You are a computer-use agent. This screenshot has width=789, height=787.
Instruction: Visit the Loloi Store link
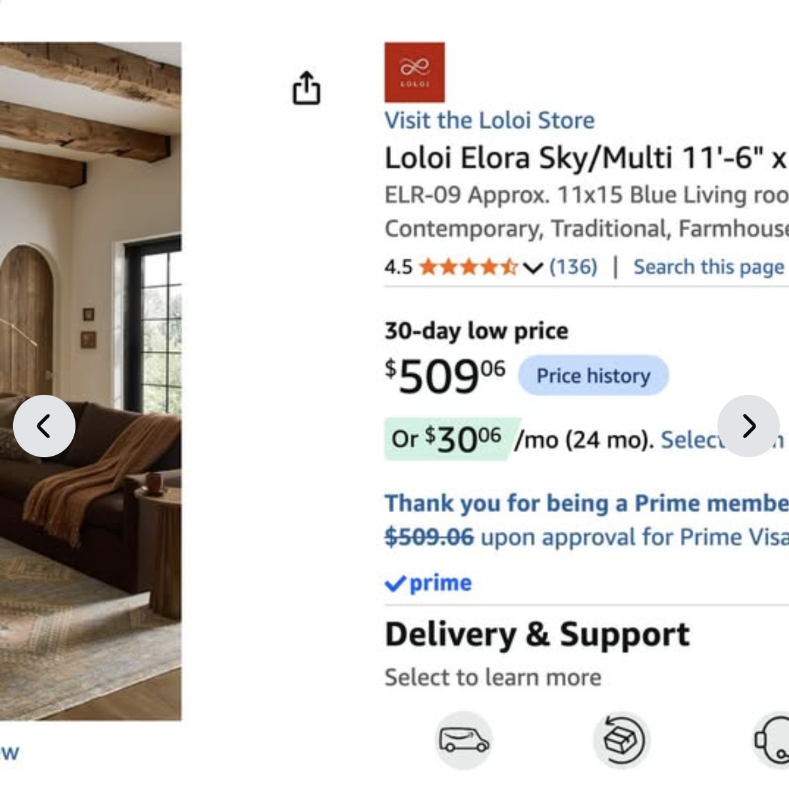coord(490,120)
